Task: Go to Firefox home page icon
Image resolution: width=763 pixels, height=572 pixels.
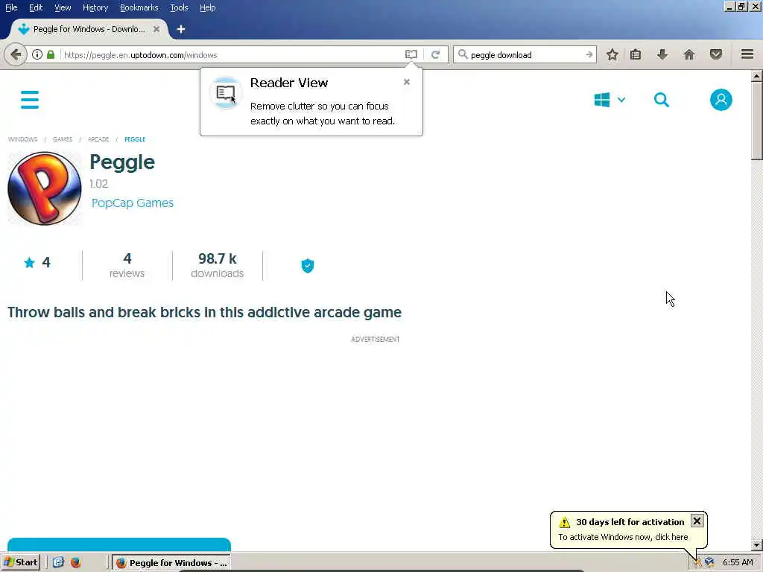Action: 689,54
